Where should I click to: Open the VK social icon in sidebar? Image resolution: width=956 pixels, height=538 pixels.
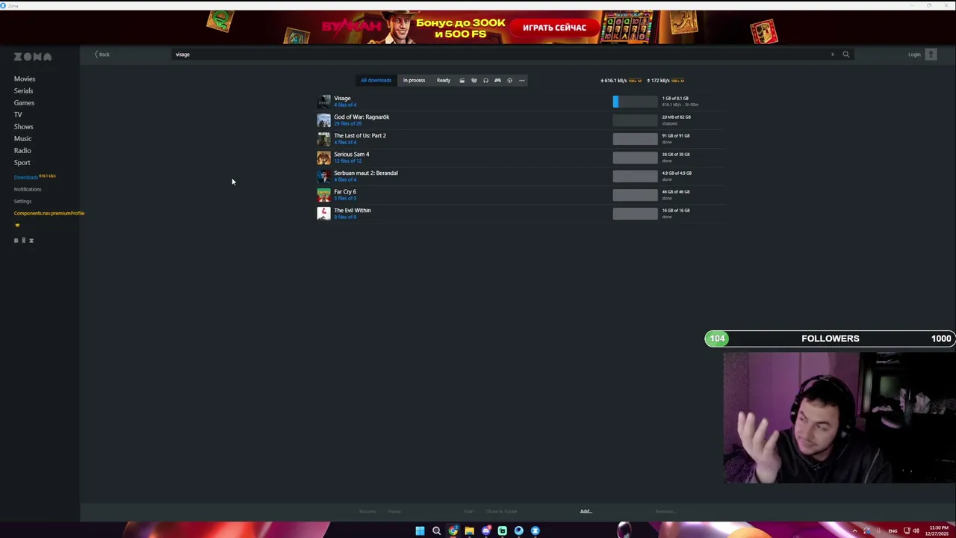pos(16,241)
